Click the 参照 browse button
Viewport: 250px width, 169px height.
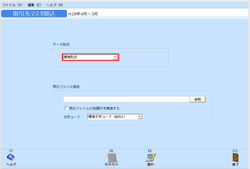coord(197,99)
